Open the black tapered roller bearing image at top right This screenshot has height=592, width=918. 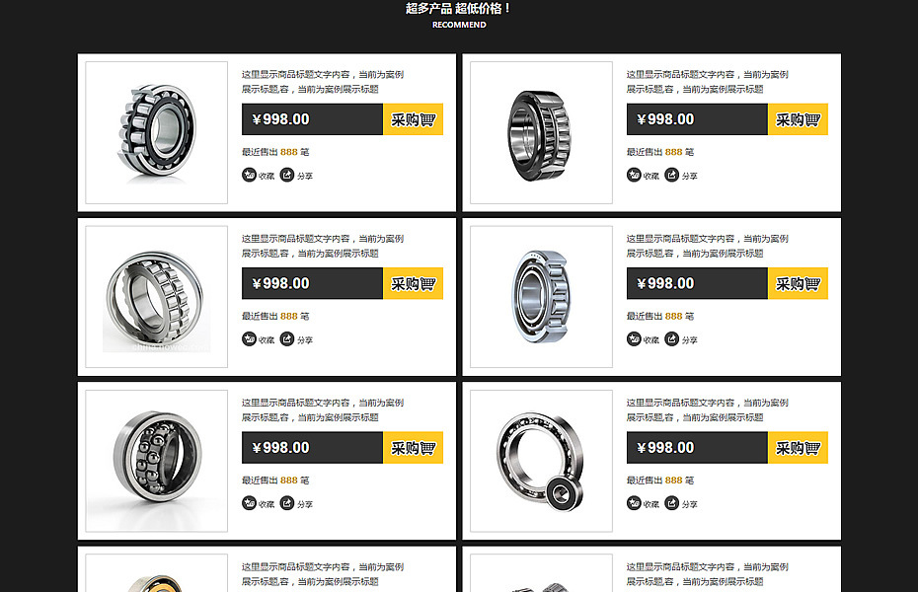[541, 133]
